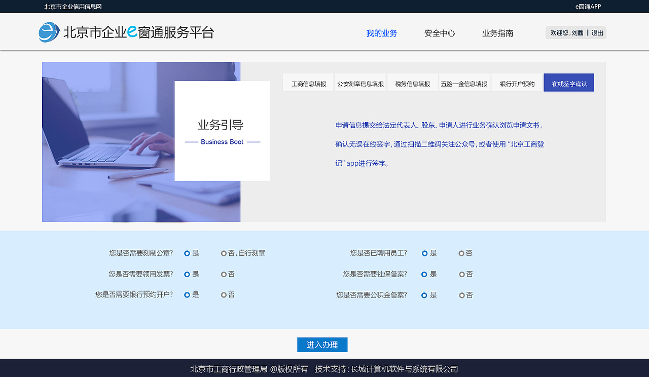Open the 我的业务 navigation tab

[x=381, y=32]
